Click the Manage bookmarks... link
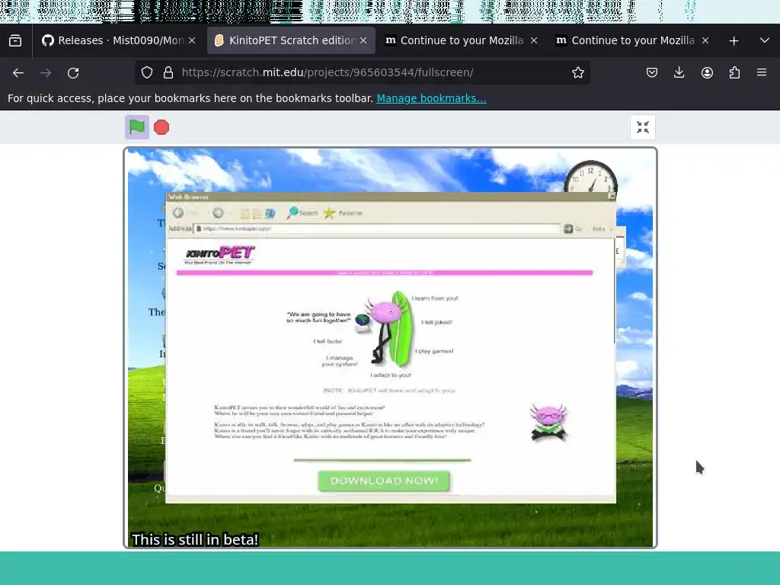The height and width of the screenshot is (585, 780). click(431, 98)
